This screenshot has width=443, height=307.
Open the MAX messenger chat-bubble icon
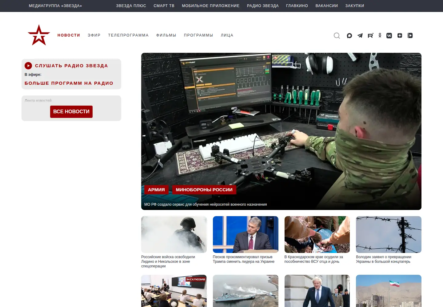point(349,36)
